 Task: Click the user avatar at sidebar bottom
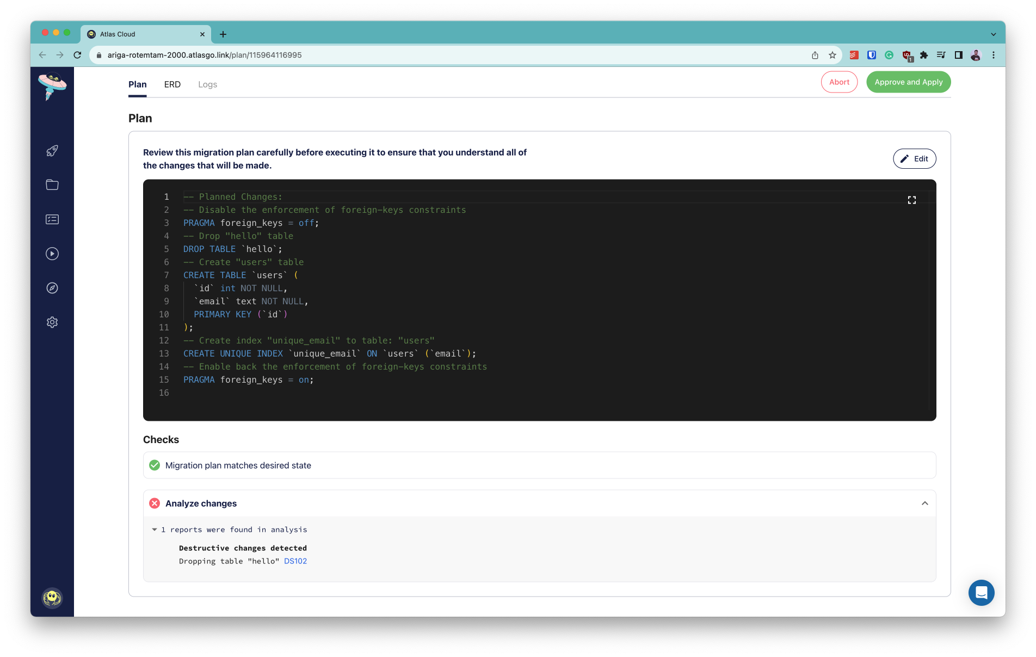(x=52, y=598)
